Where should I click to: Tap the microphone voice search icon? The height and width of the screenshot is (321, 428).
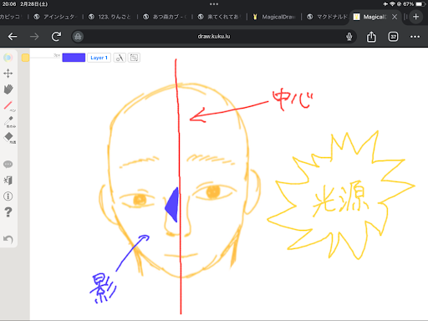349,37
